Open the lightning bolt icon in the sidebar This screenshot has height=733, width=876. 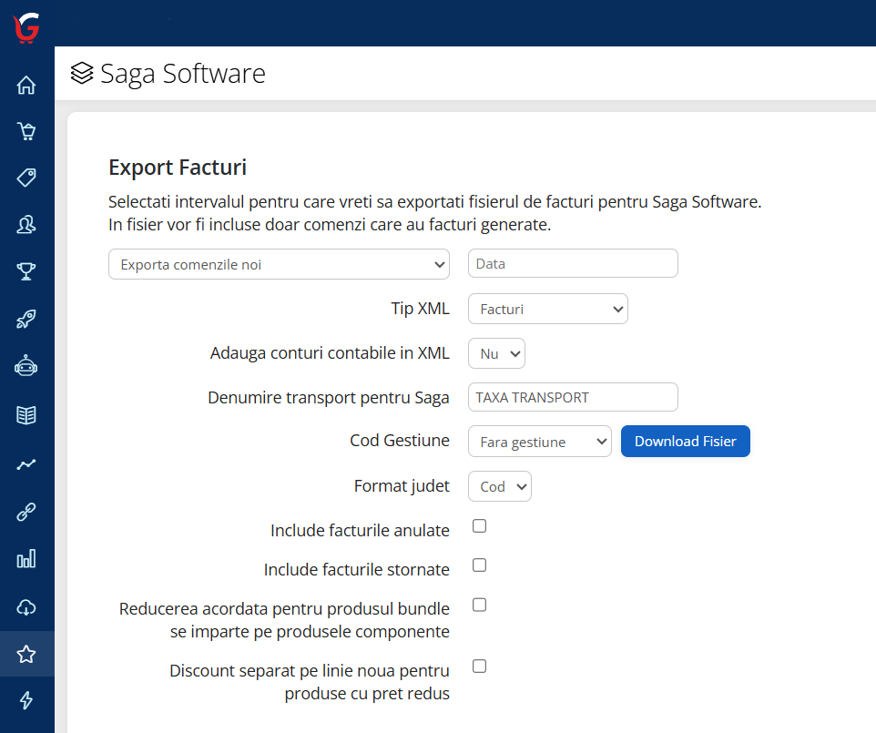[x=26, y=700]
